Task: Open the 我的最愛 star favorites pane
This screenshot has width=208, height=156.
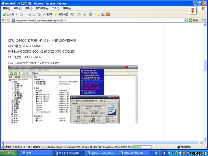Action: (x=61, y=14)
